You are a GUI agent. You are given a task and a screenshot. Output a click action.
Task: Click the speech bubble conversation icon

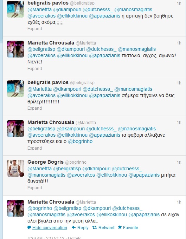(29, 227)
